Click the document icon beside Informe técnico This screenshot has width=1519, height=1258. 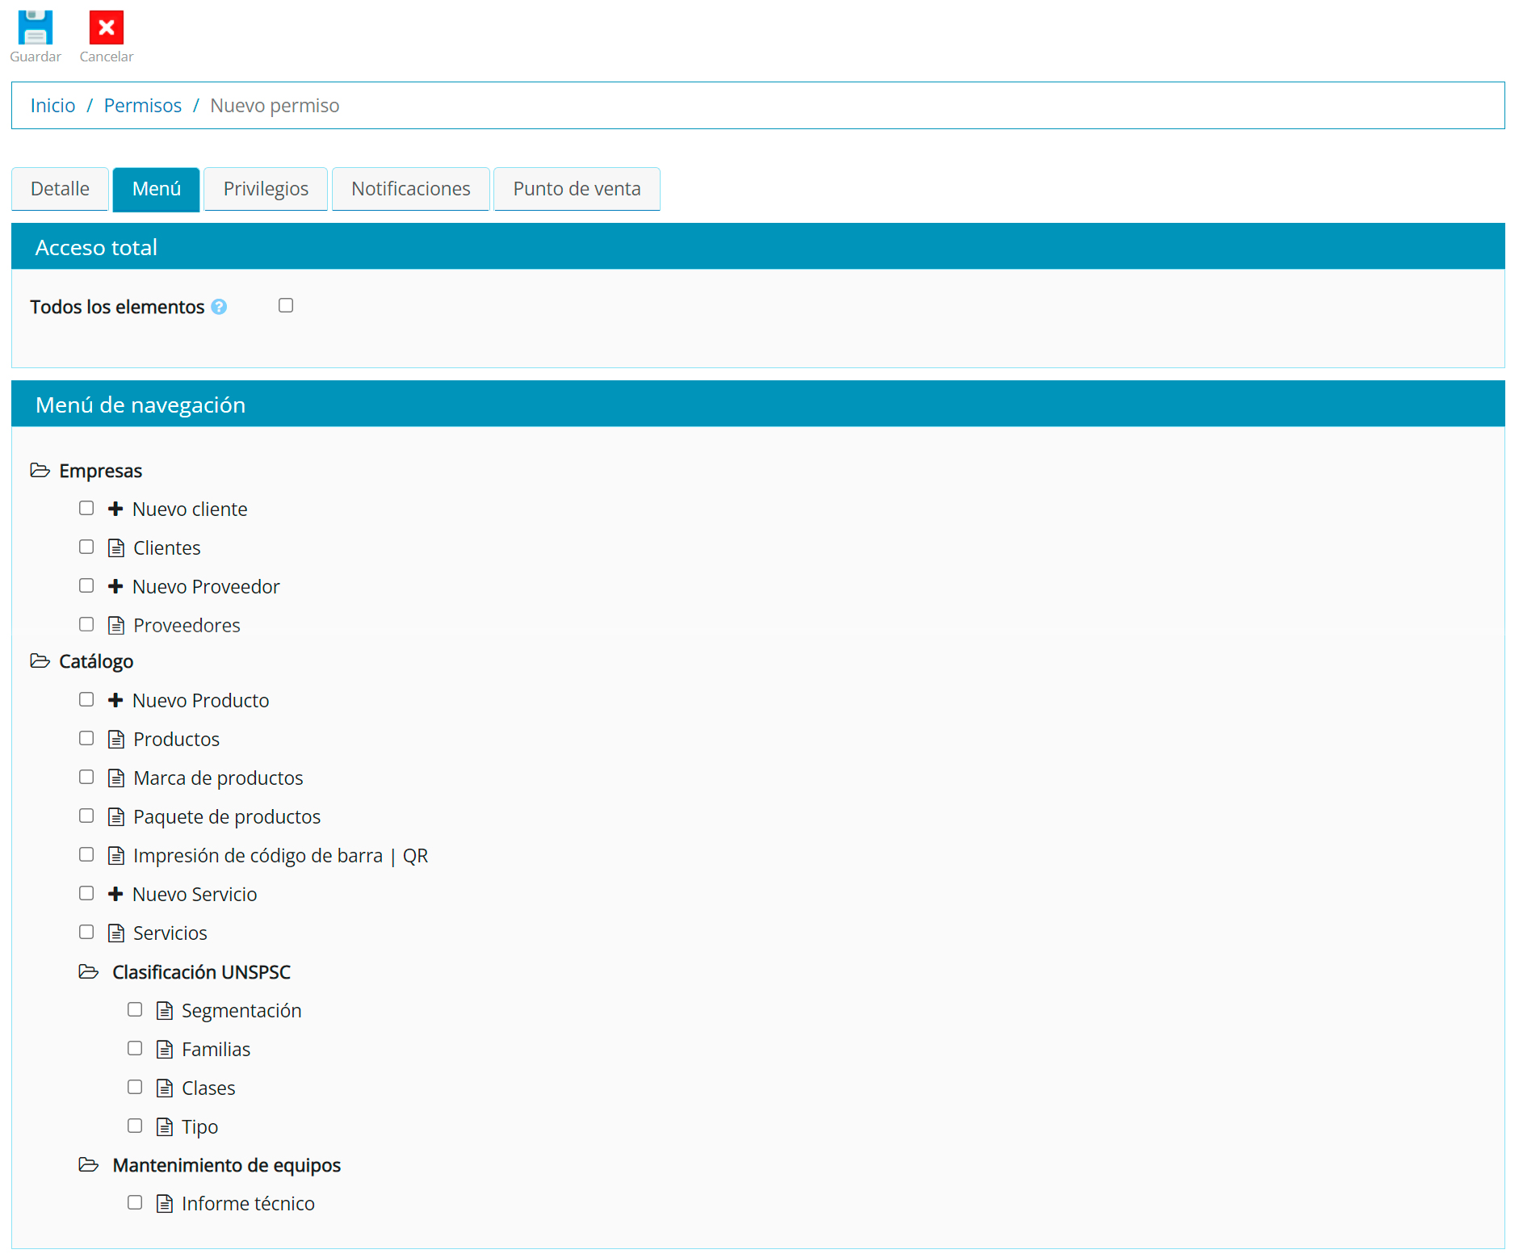165,1204
